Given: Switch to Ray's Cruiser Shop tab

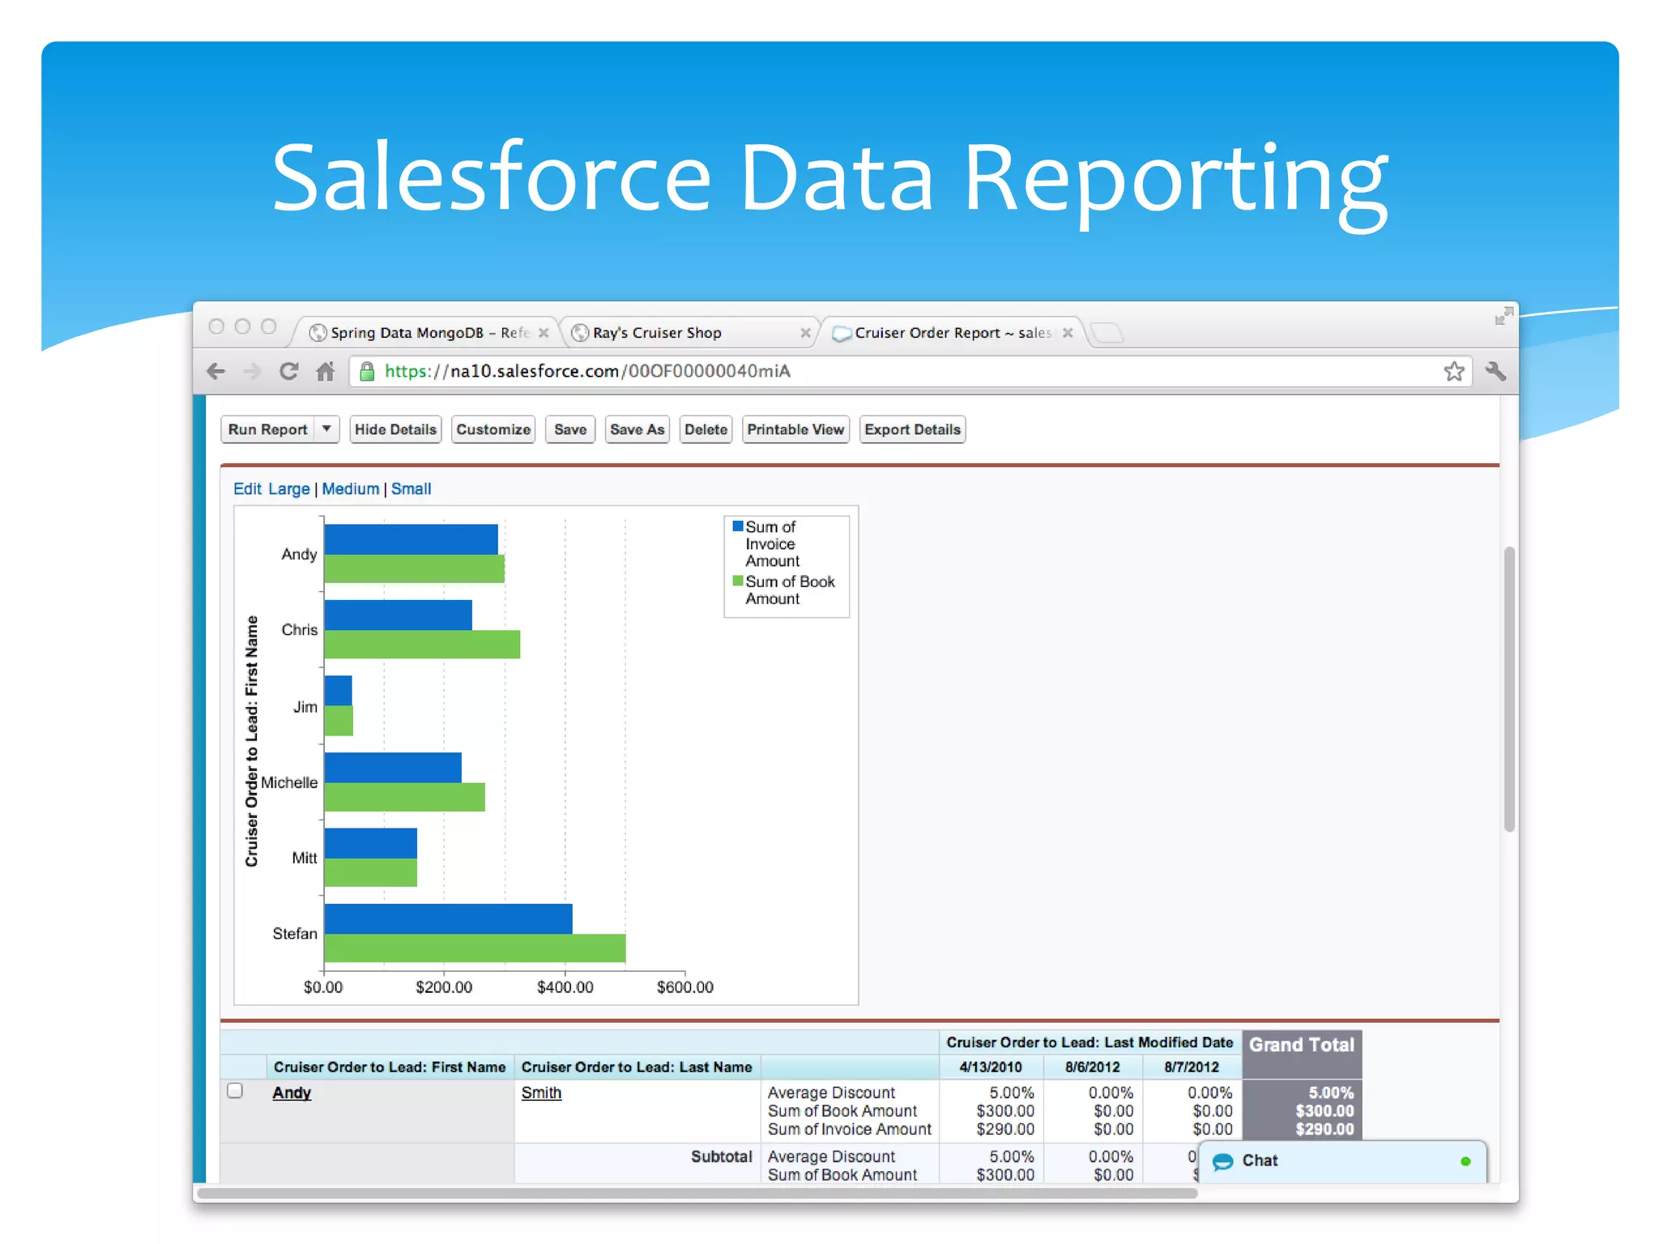Looking at the screenshot, I should (x=689, y=333).
